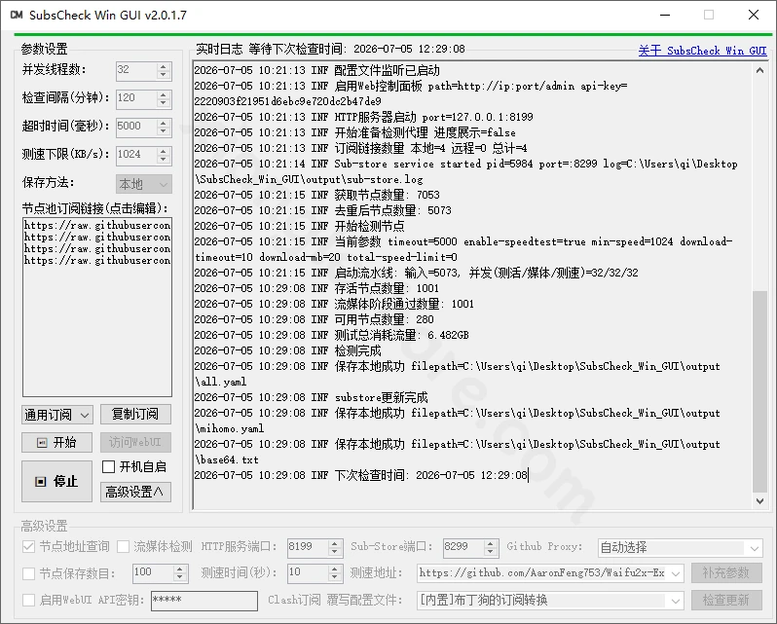Increase the 并发线程数 value with up arrow
The image size is (777, 624).
[x=164, y=66]
